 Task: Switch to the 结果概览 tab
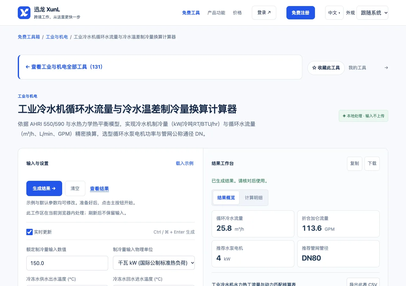(226, 198)
